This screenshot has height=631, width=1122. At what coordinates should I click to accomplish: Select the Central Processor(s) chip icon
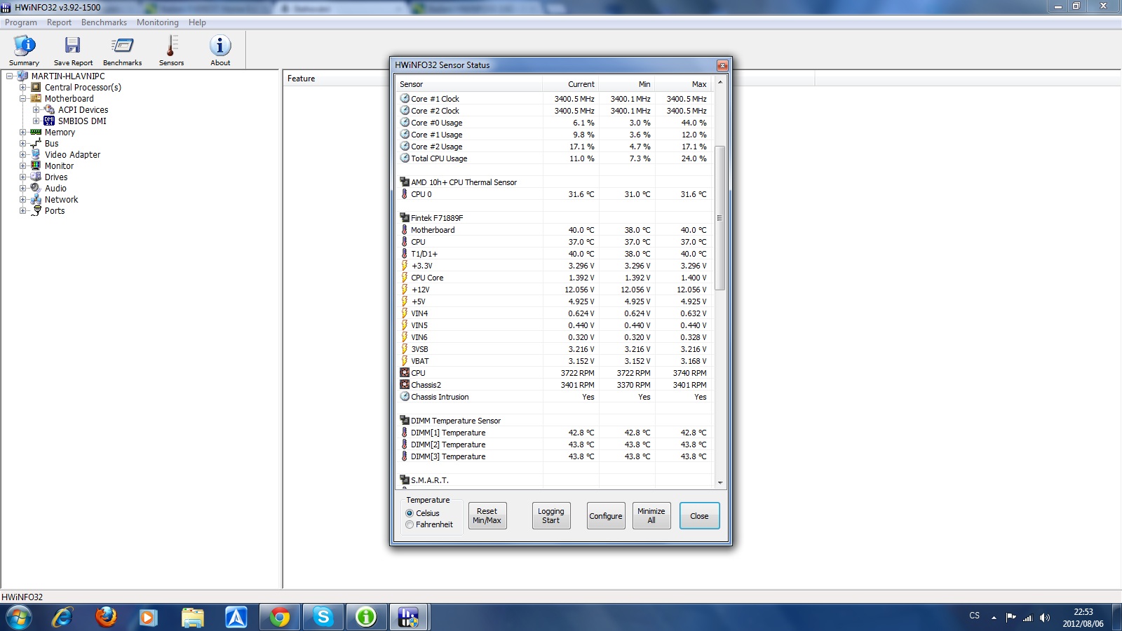click(36, 87)
